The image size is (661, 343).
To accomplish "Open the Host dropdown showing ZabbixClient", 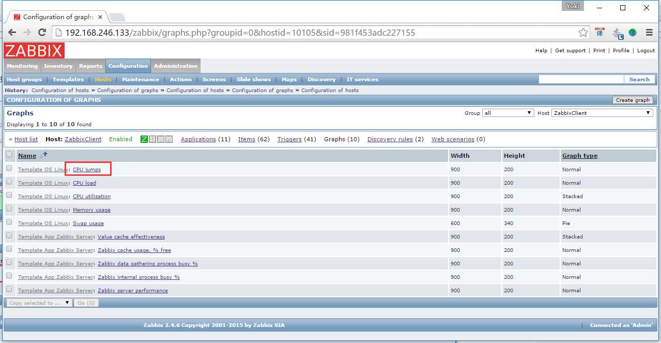I will tap(602, 113).
